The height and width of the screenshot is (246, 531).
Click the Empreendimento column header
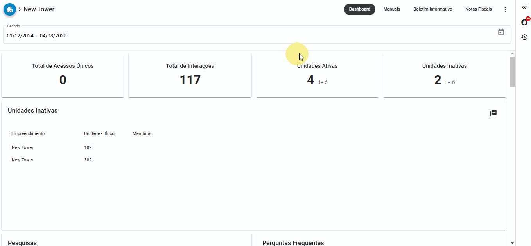click(28, 134)
